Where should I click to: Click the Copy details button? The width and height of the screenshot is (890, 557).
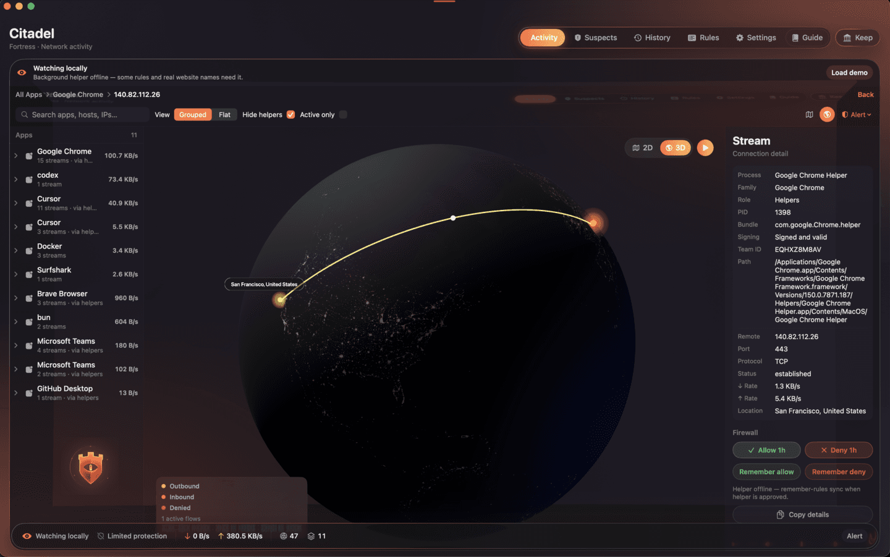pyautogui.click(x=803, y=514)
